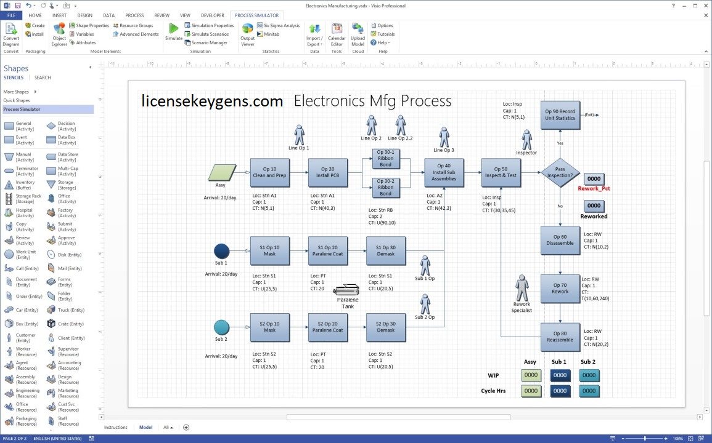
Task: Select the Sub 1 entity circle
Action: coord(221,251)
